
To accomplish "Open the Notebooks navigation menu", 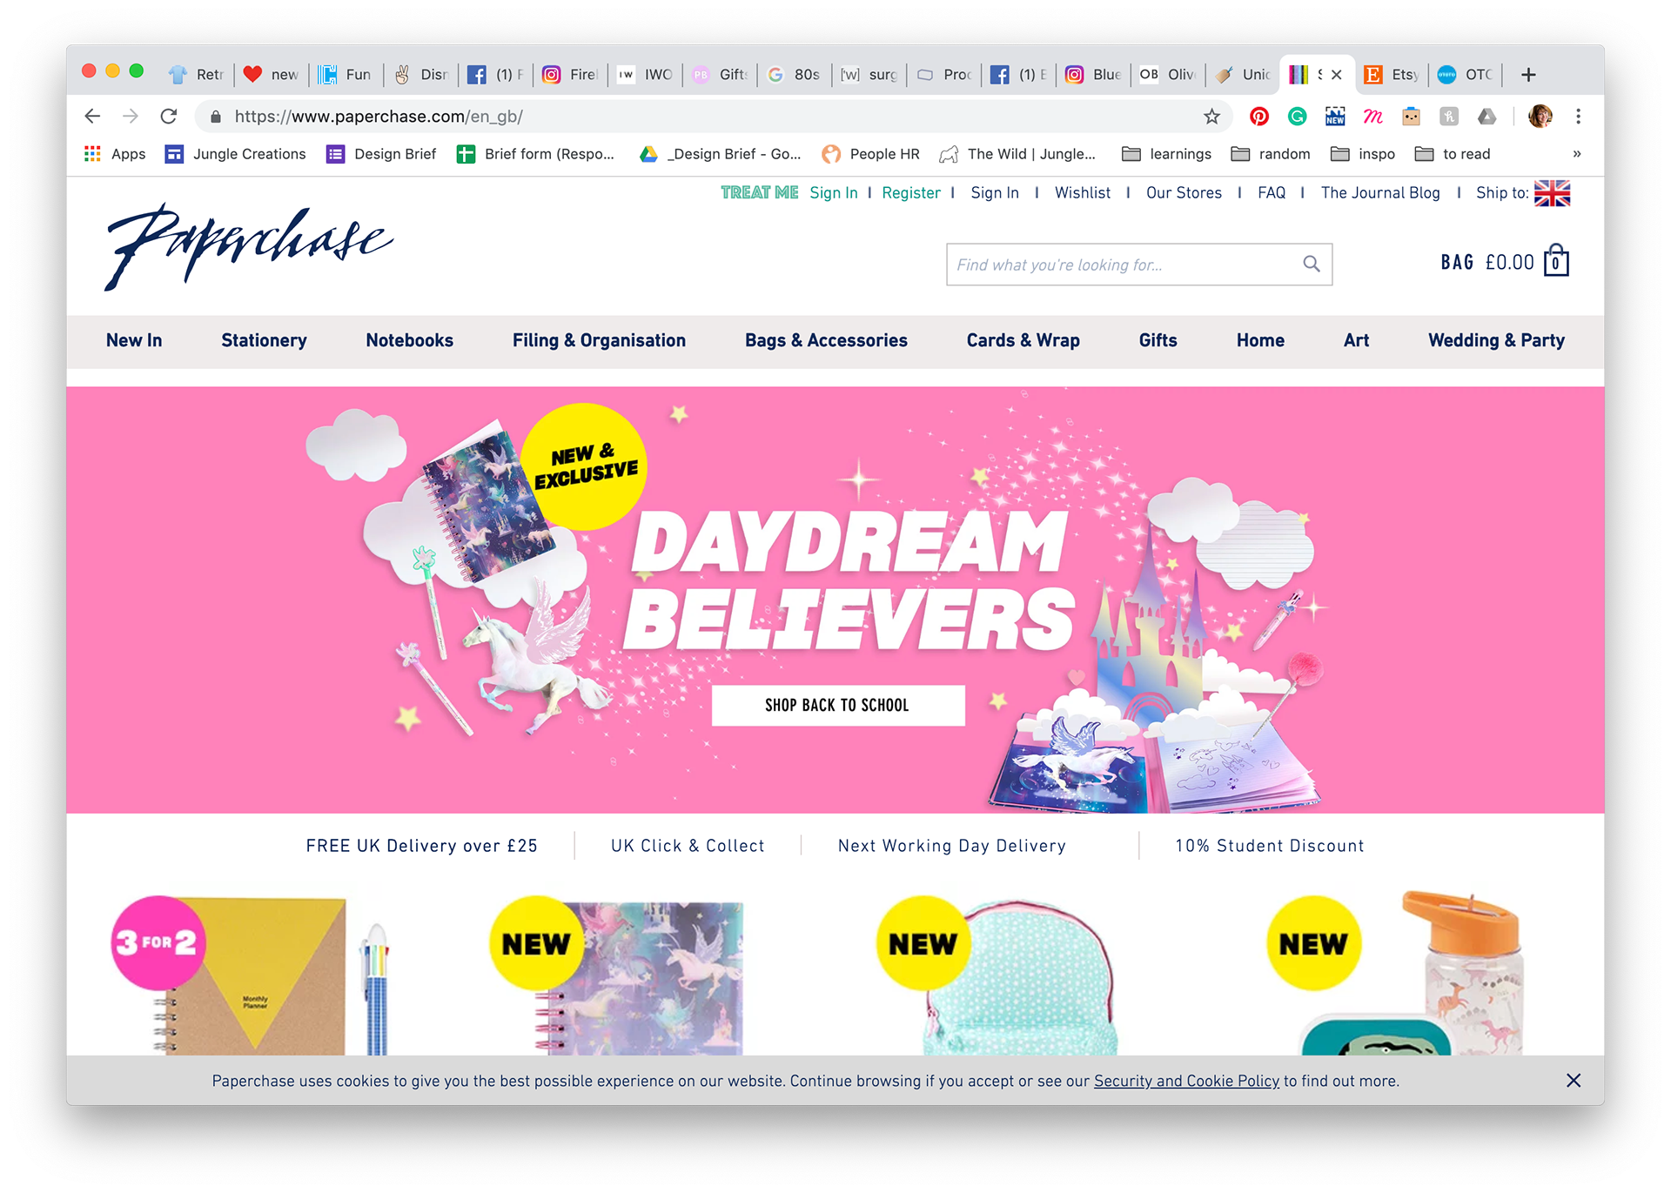I will [409, 340].
